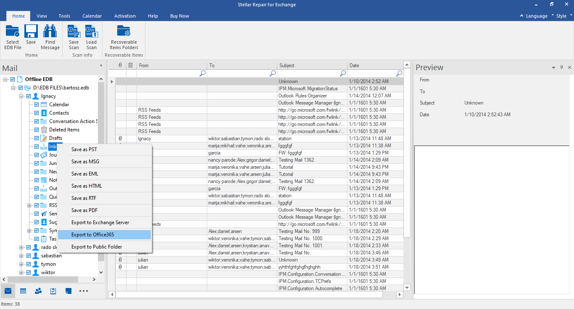Click search icon in From filter
This screenshot has width=574, height=309.
click(203, 73)
